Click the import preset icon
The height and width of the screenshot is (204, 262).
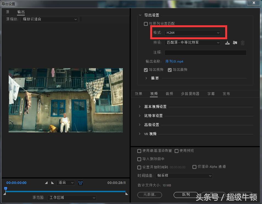coord(235,43)
